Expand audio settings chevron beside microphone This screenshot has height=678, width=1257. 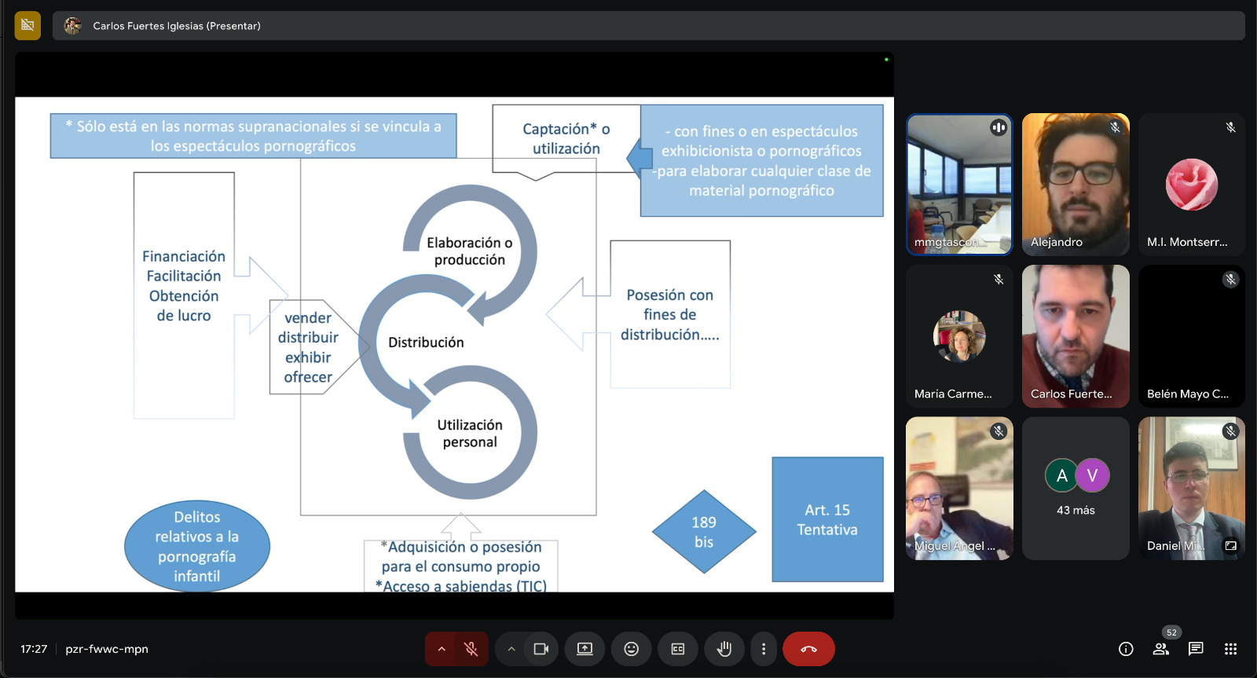[442, 649]
